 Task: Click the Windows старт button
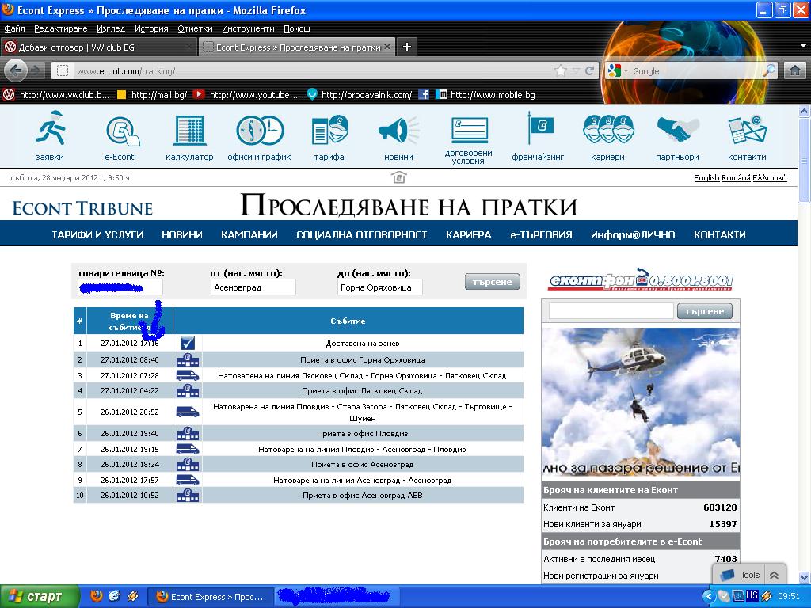(40, 596)
